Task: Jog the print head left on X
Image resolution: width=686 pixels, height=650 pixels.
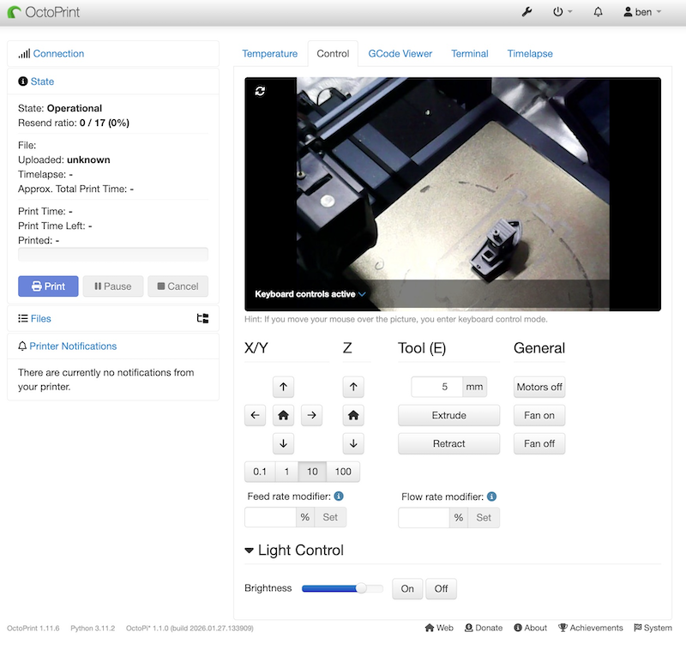Action: pos(255,415)
